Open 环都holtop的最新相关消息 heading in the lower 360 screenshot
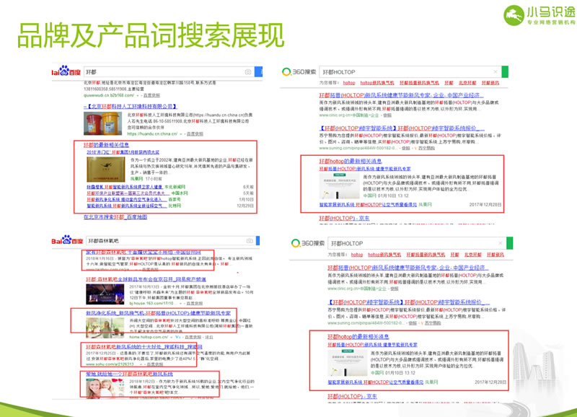 point(358,336)
